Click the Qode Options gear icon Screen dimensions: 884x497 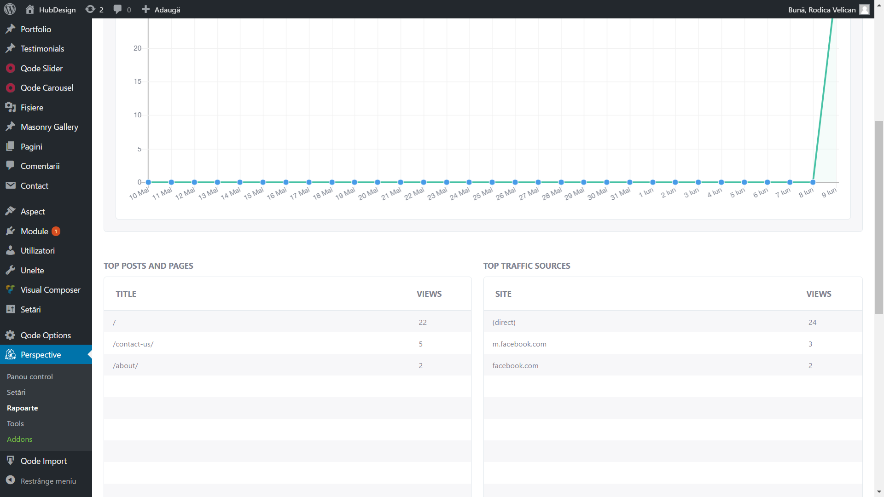pyautogui.click(x=10, y=335)
